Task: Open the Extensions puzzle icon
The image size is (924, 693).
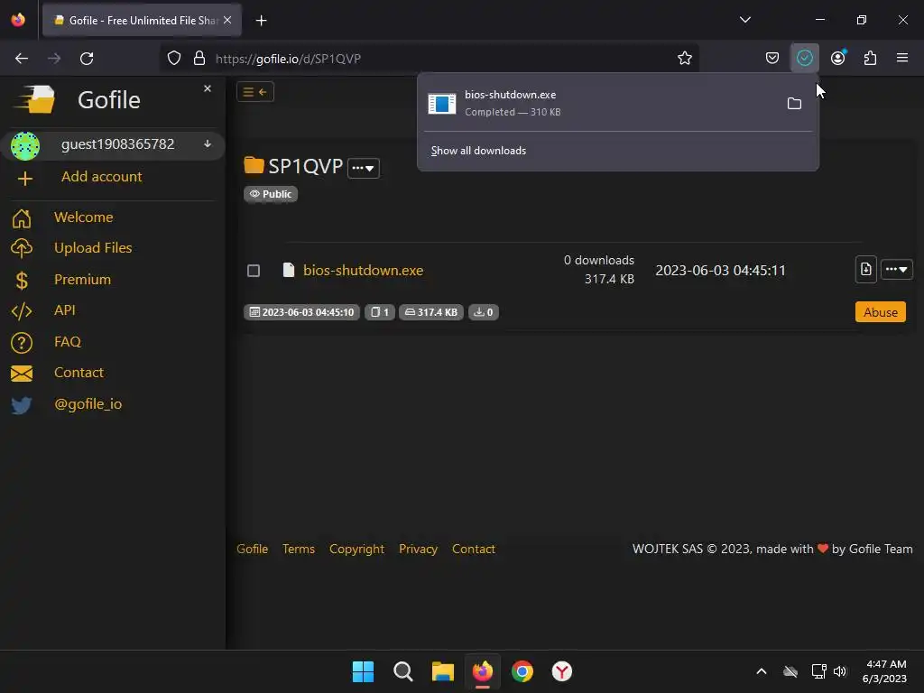Action: pyautogui.click(x=870, y=58)
